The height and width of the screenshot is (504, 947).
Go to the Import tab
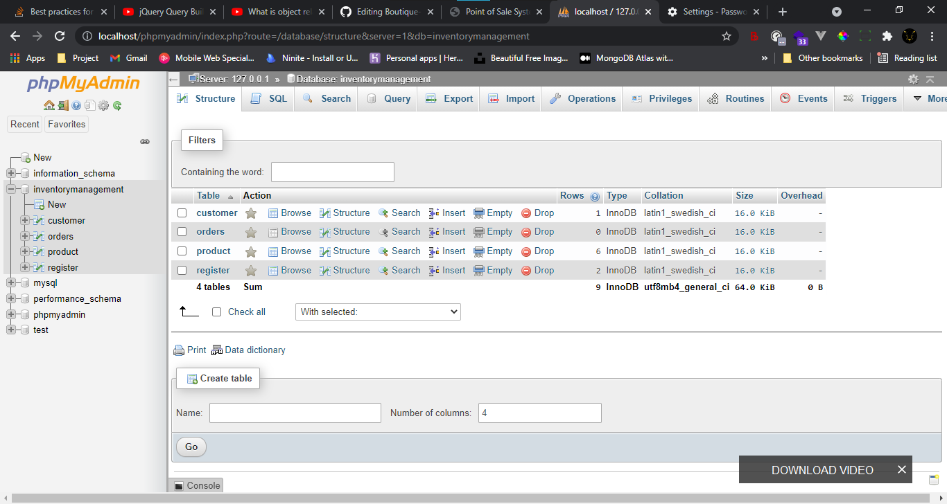[x=511, y=99]
